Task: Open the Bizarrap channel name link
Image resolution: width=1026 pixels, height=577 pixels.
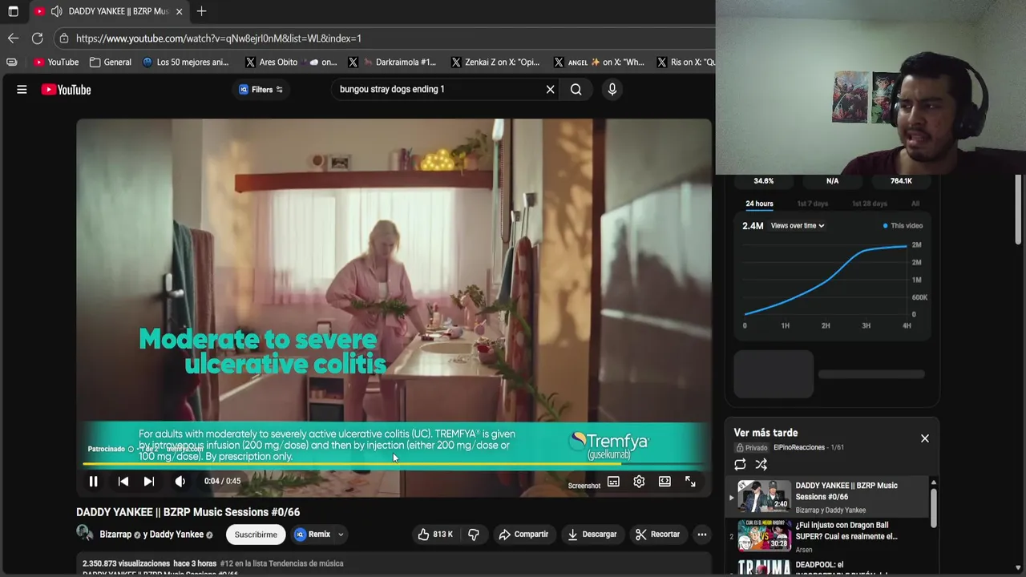Action: click(115, 535)
